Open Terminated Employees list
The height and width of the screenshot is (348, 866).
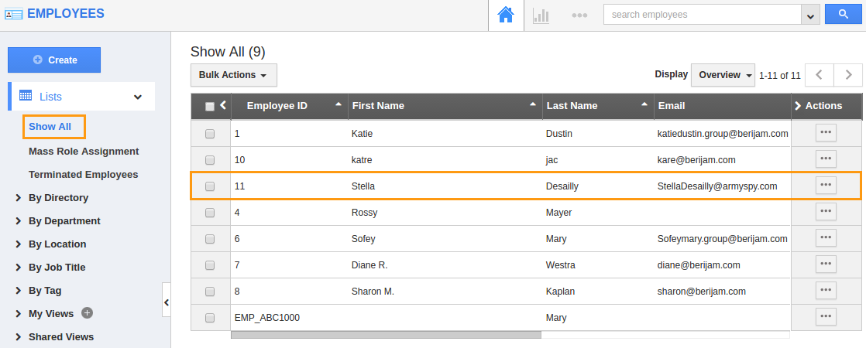pyautogui.click(x=84, y=174)
